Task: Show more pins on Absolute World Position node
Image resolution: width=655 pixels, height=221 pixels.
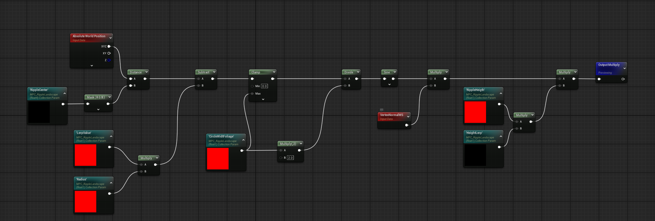Action: [x=91, y=66]
